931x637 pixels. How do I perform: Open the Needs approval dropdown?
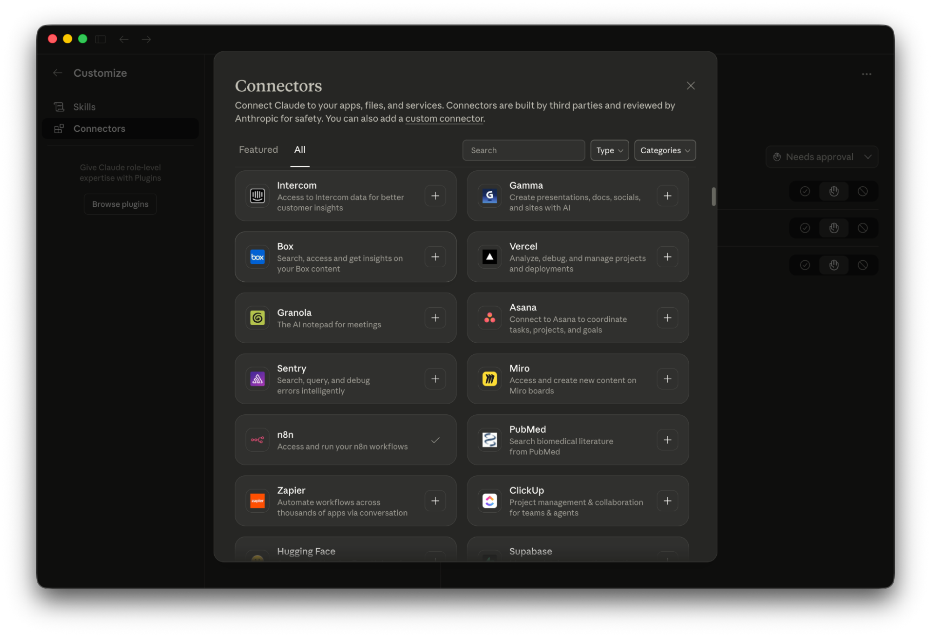coord(822,157)
